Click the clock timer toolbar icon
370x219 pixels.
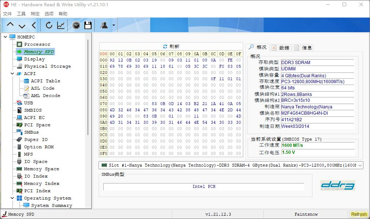click(x=76, y=25)
